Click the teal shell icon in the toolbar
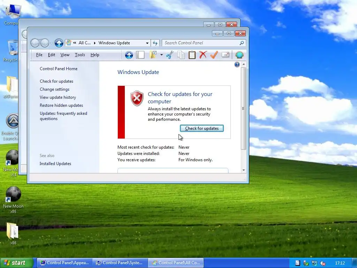 click(x=239, y=55)
